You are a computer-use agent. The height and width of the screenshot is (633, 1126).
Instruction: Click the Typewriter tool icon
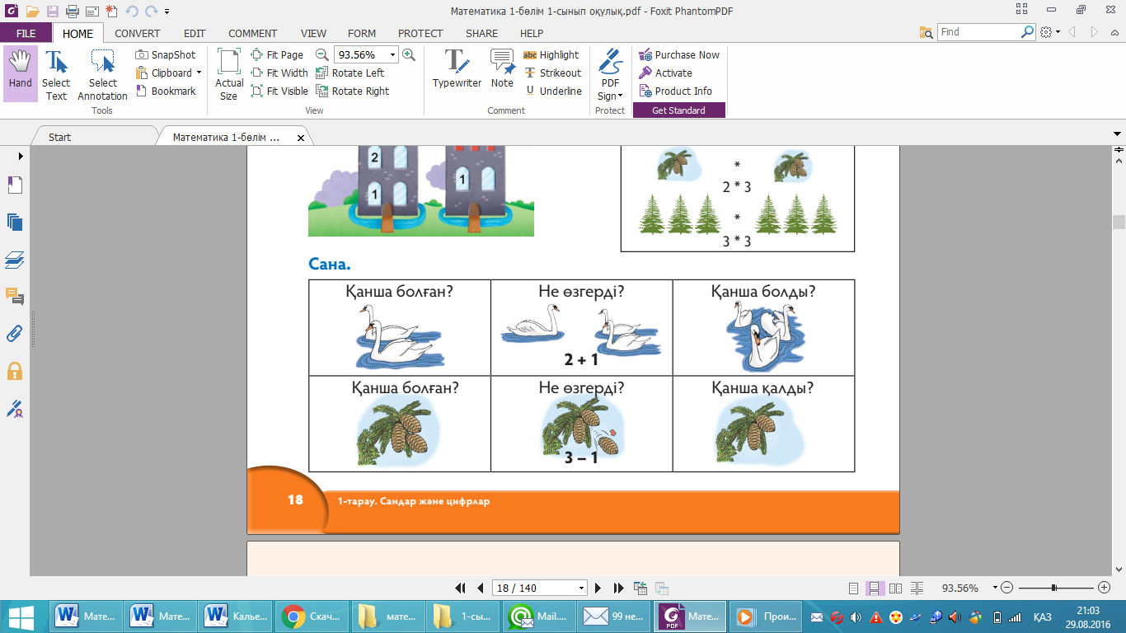[456, 69]
